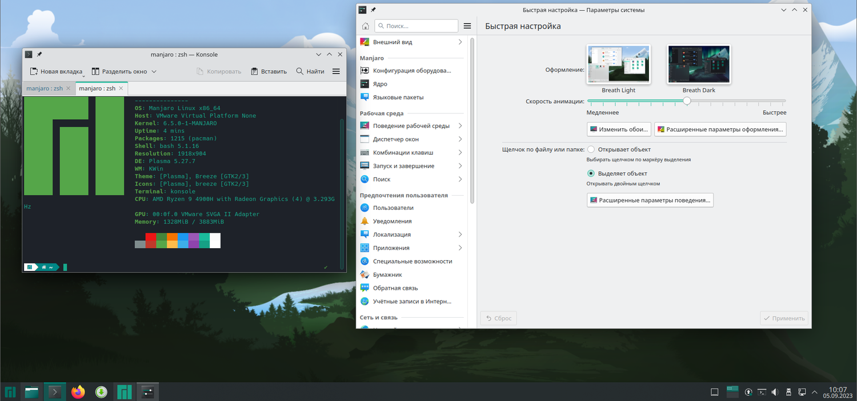Click Изменить обои button
Image resolution: width=857 pixels, height=401 pixels.
(x=619, y=129)
